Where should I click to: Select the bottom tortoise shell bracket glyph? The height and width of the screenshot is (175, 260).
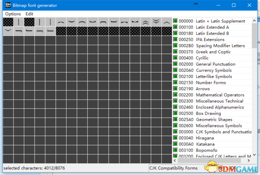click(114, 22)
